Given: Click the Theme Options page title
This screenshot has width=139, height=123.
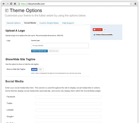Looking at the screenshot, I should (26, 11).
